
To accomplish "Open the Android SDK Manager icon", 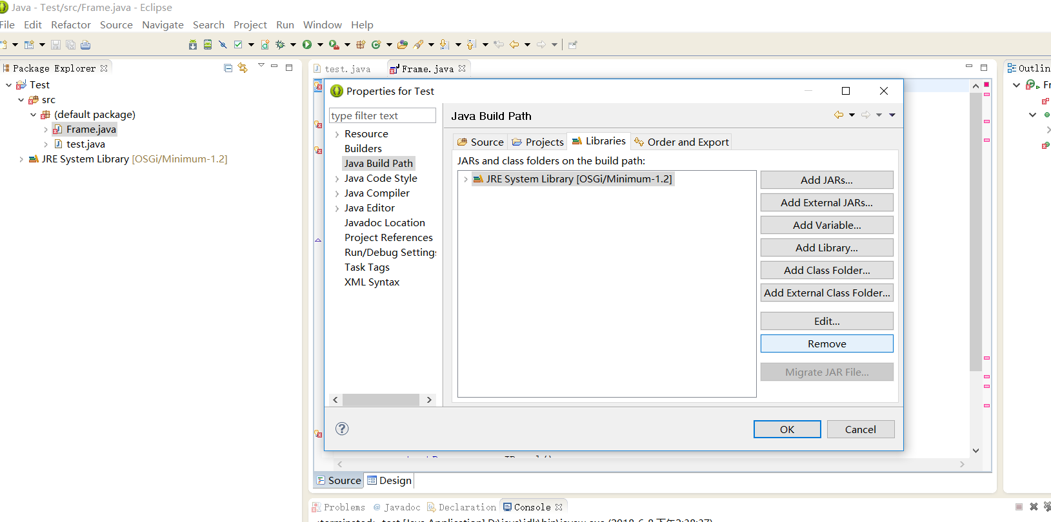I will 193,44.
